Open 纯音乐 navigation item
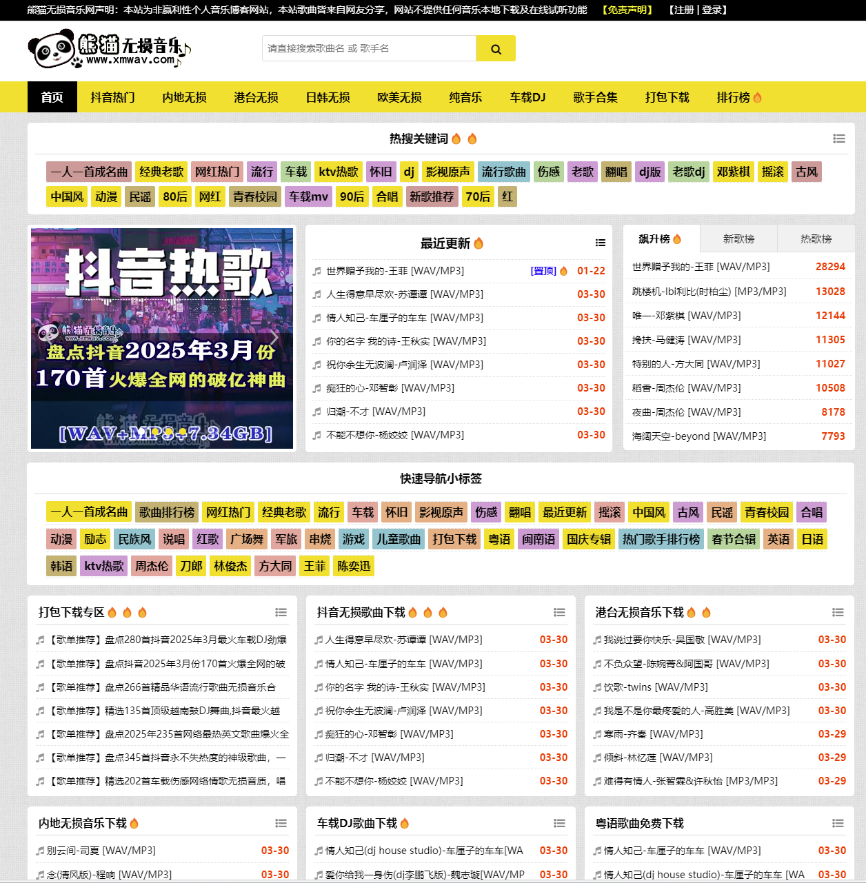This screenshot has width=866, height=883. click(x=465, y=97)
